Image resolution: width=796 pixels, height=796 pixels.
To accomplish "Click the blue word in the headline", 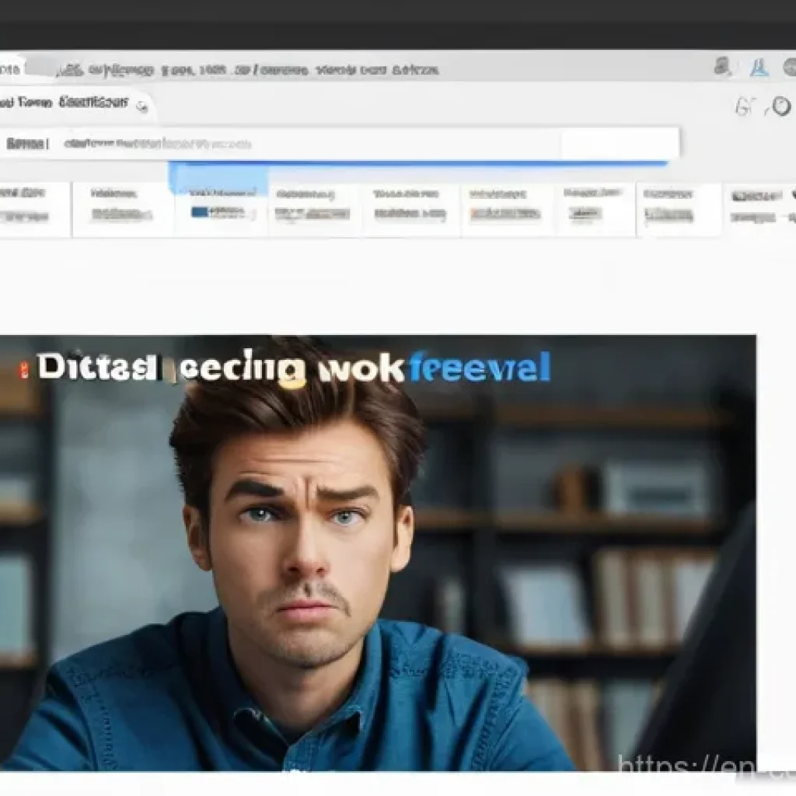I will point(479,368).
